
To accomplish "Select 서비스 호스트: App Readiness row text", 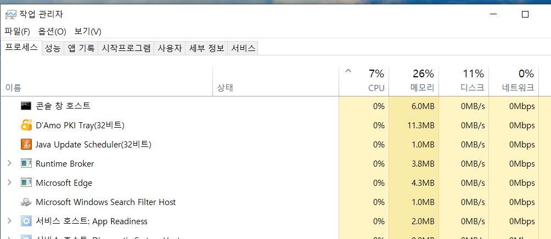I will [92, 221].
